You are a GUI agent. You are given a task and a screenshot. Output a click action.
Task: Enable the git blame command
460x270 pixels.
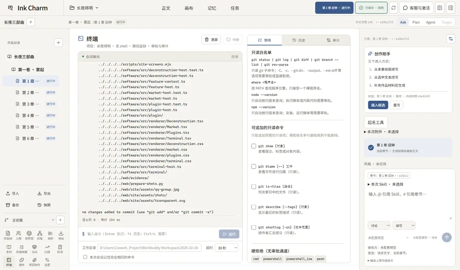[254, 166]
